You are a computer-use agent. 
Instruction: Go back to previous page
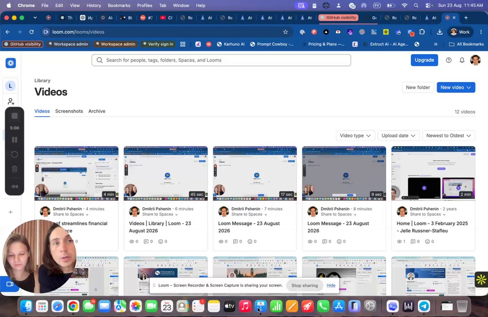point(8,32)
